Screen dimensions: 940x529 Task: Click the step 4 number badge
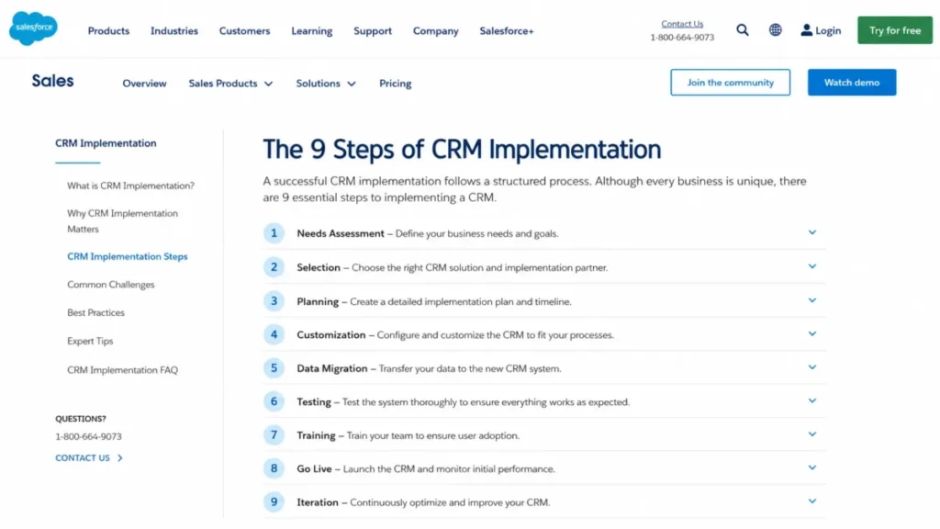274,334
